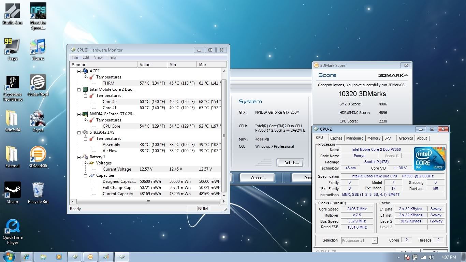The height and width of the screenshot is (262, 466).
Task: Click the NVIDIA GeForce graphics card icon
Action: [x=85, y=114]
